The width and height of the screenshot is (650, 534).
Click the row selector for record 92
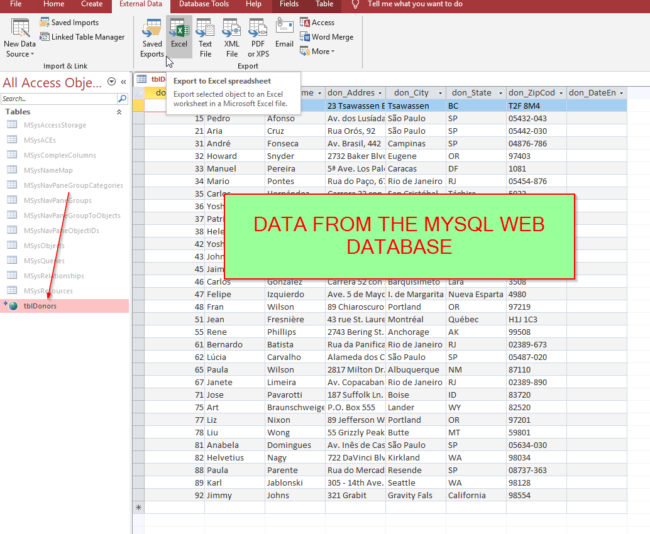(x=138, y=496)
